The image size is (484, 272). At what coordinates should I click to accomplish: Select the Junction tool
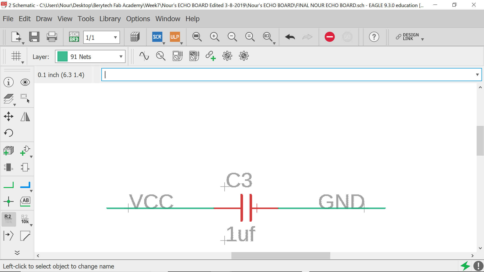point(9,201)
